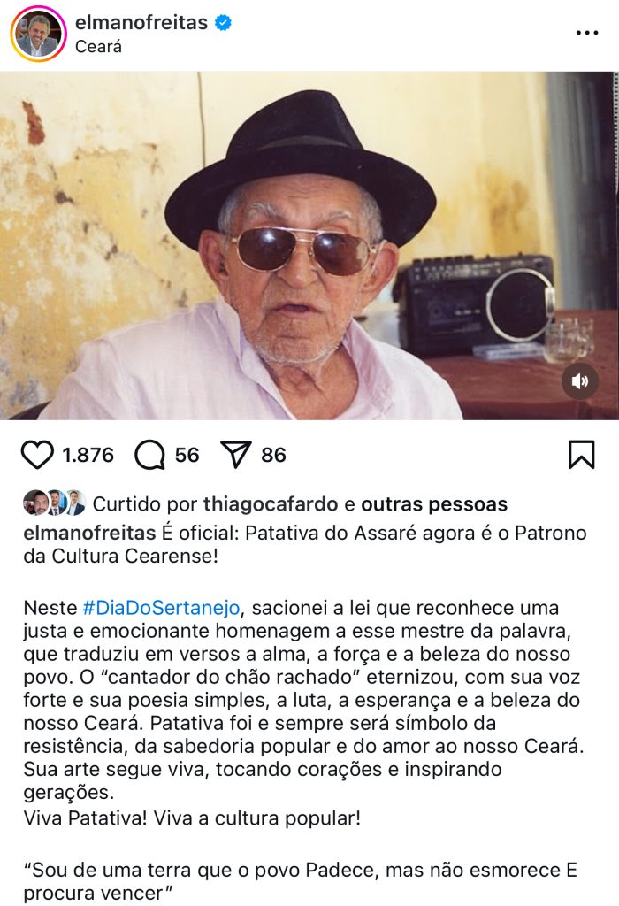
Task: Tap the 86 shares count
Action: click(x=274, y=455)
